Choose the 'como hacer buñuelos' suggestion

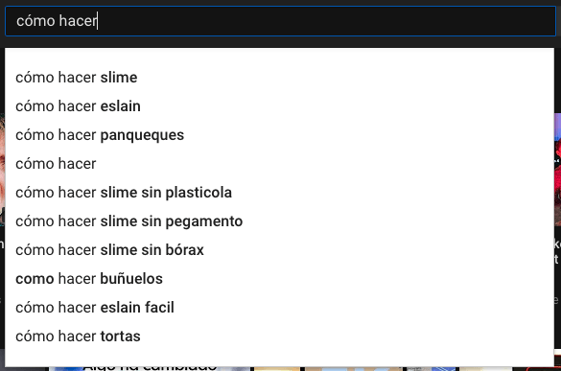pos(279,279)
